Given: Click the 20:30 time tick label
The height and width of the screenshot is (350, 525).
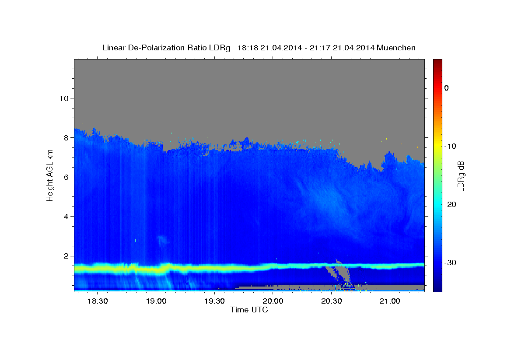Looking at the screenshot, I should 331,301.
